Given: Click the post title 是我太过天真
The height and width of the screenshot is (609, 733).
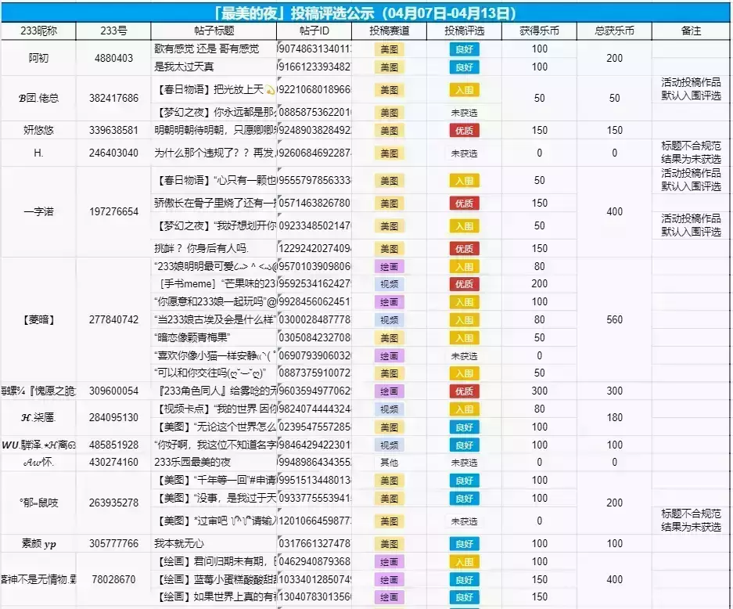Looking at the screenshot, I should [184, 67].
